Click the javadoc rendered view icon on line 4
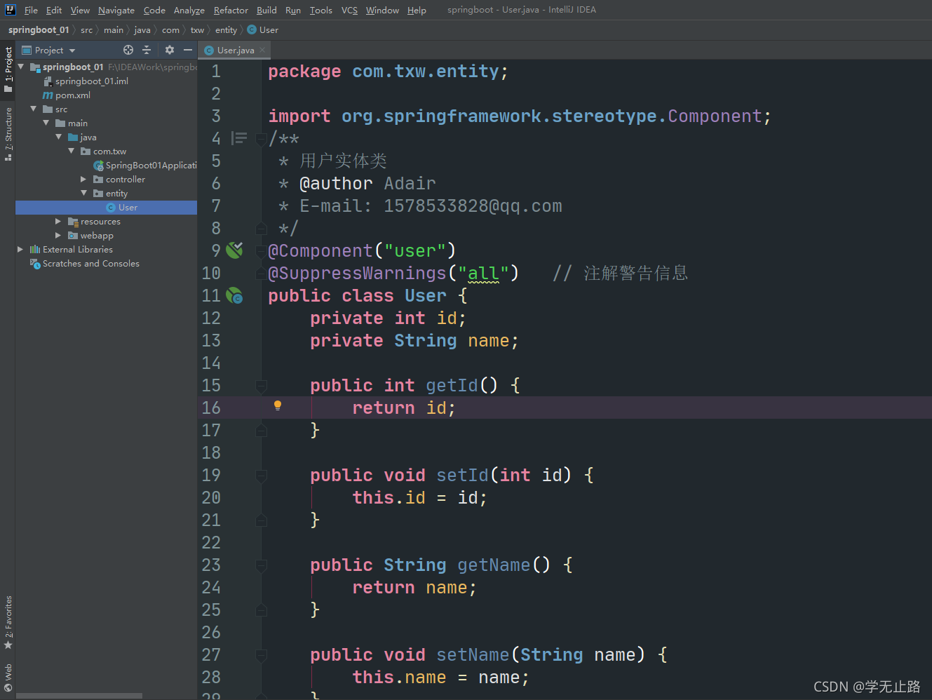This screenshot has width=932, height=700. 239,138
